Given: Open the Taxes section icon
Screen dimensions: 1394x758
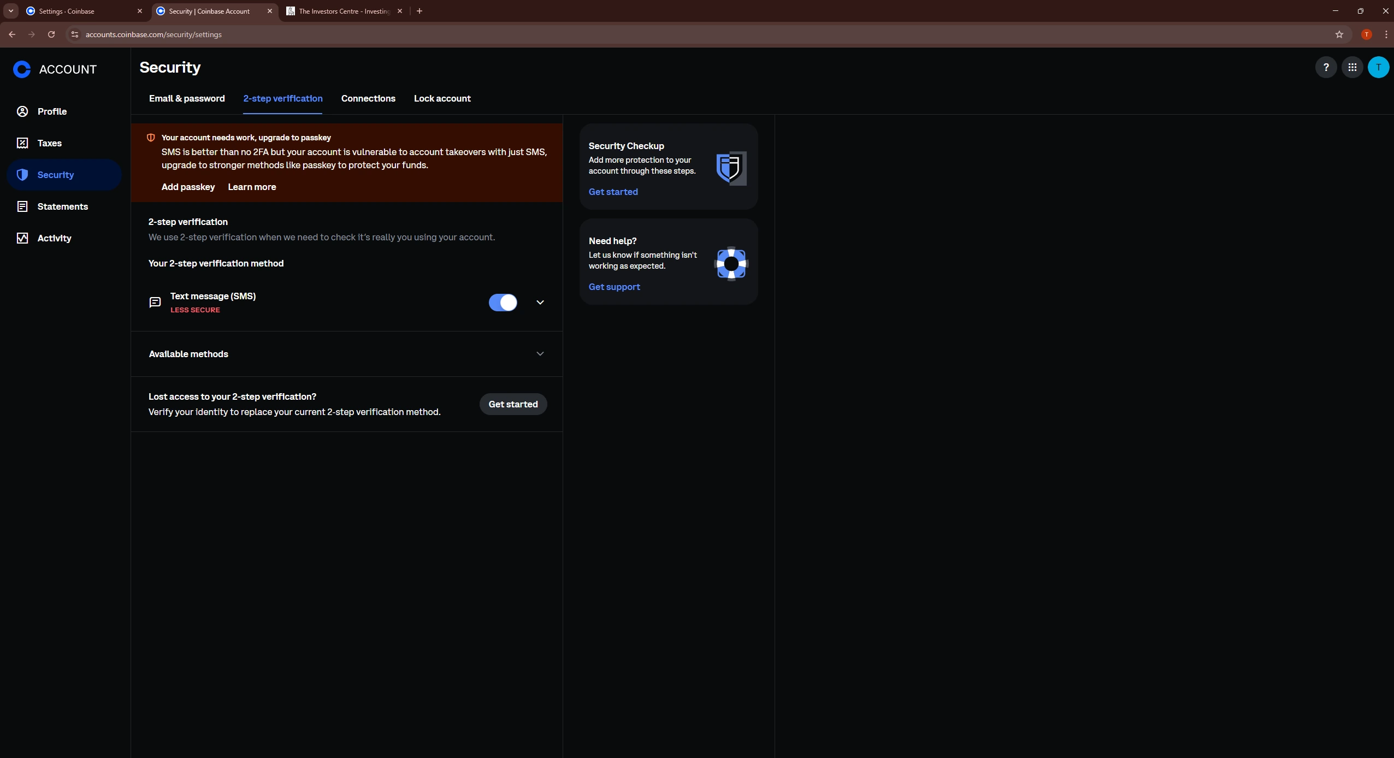Looking at the screenshot, I should tap(22, 143).
